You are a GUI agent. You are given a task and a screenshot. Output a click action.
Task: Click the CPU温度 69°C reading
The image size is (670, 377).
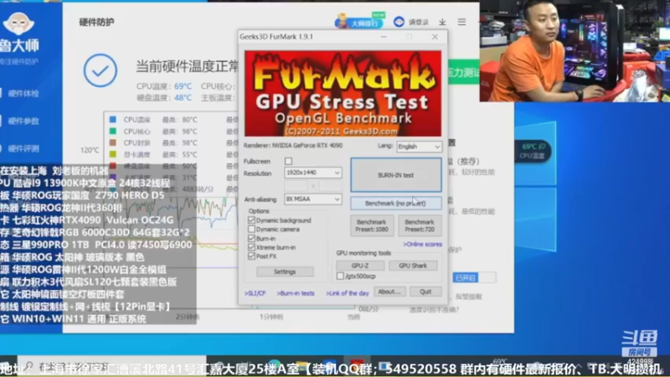click(x=164, y=86)
